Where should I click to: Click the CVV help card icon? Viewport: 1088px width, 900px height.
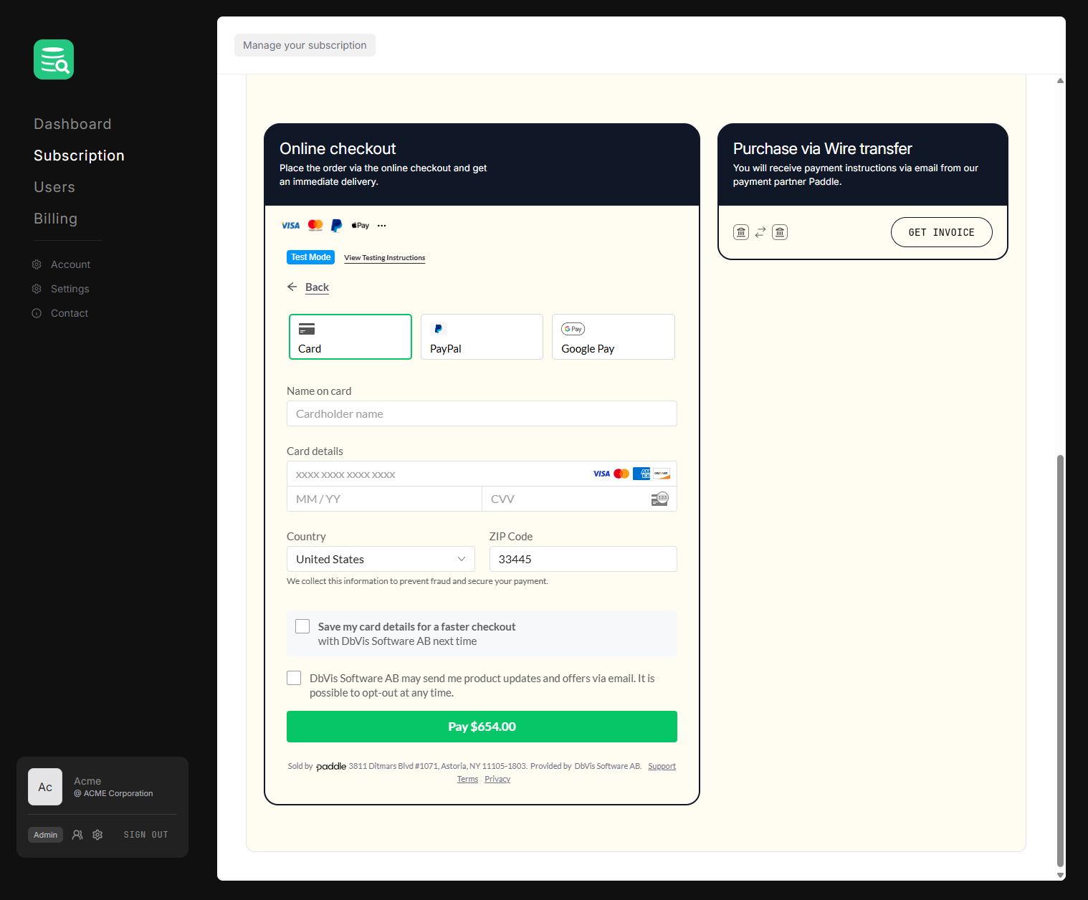[x=659, y=499]
